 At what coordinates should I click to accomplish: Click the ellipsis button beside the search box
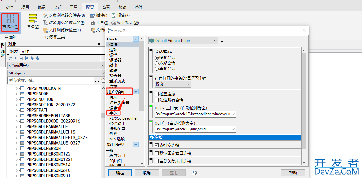[97, 80]
